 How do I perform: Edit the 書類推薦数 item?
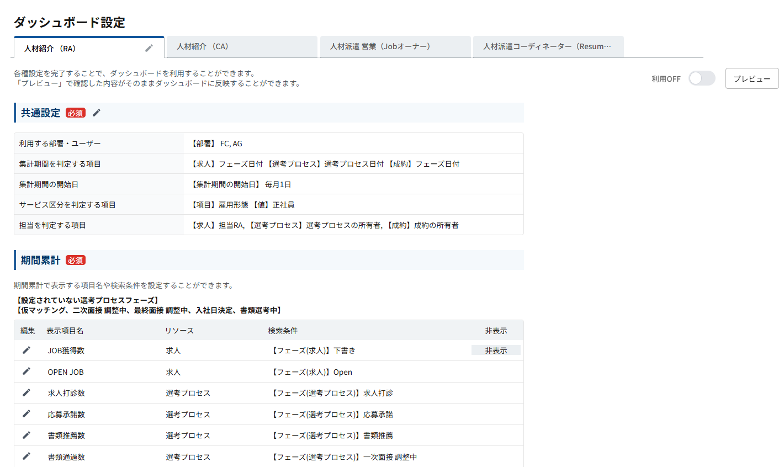pos(27,435)
